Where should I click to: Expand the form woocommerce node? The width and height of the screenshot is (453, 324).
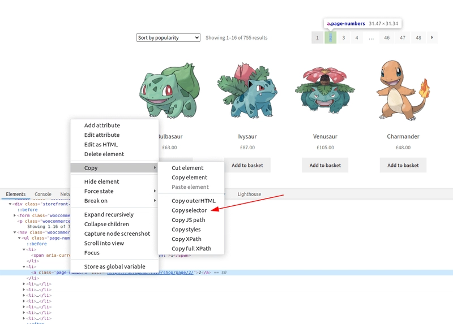tap(15, 215)
